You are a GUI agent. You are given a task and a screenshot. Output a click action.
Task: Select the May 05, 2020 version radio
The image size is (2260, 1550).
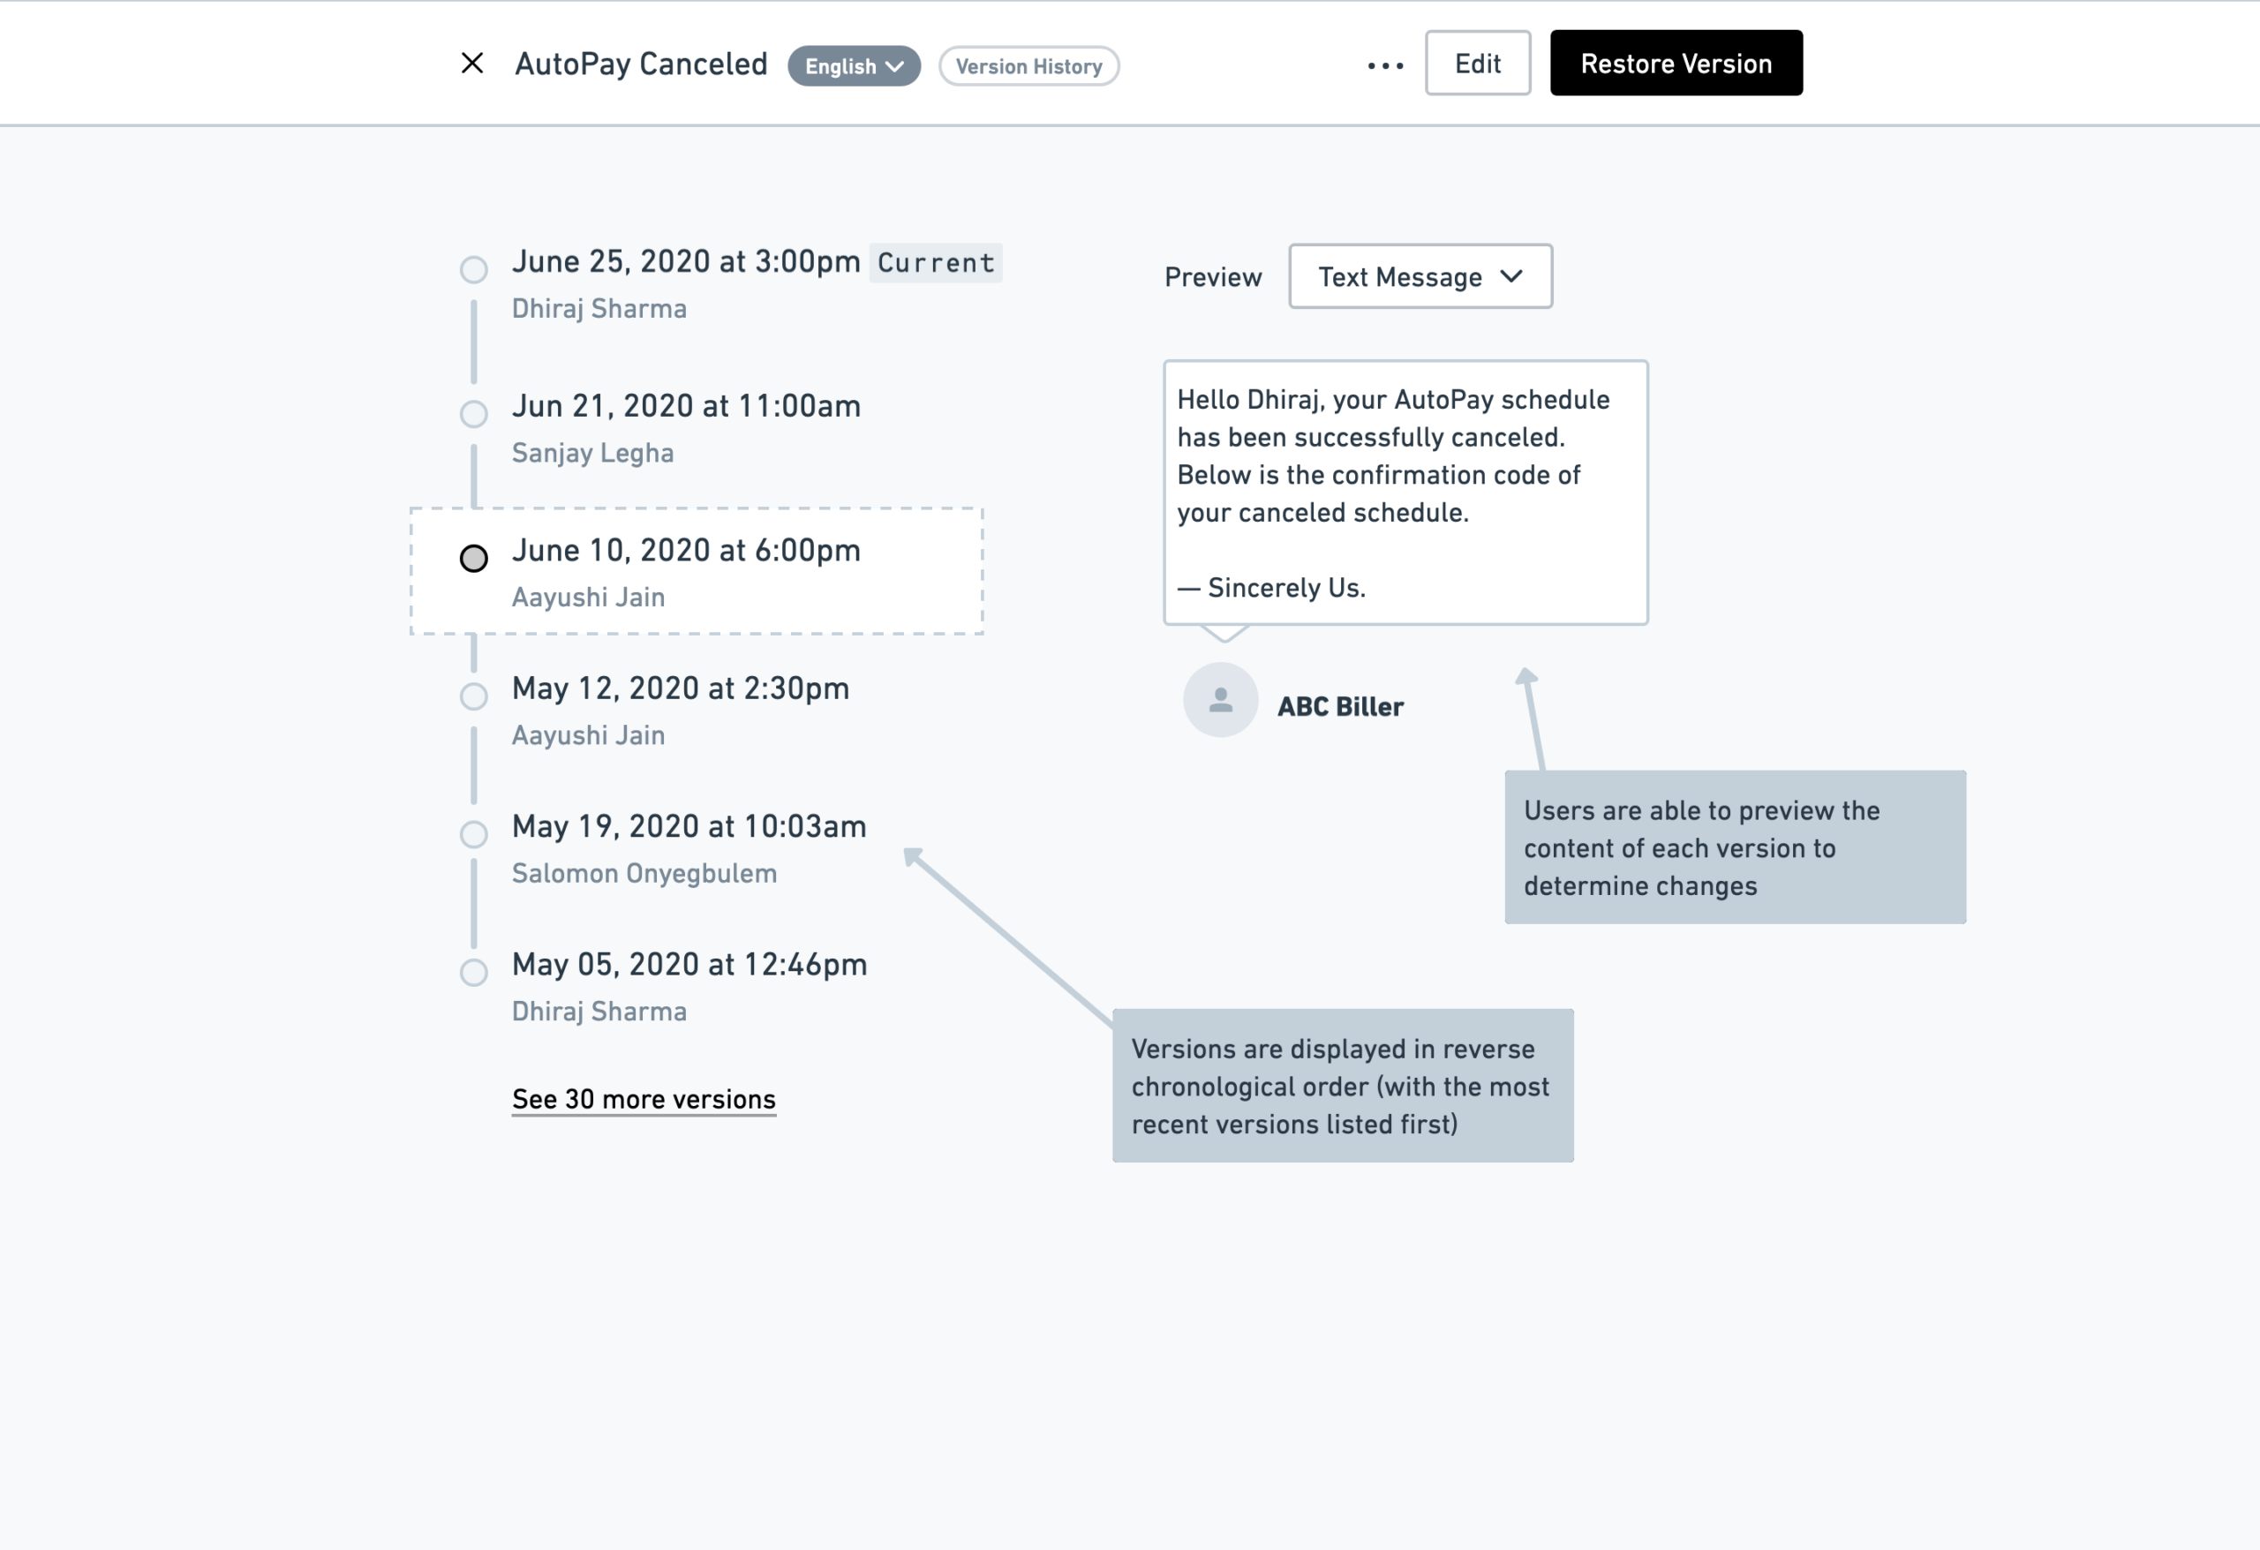pos(473,973)
